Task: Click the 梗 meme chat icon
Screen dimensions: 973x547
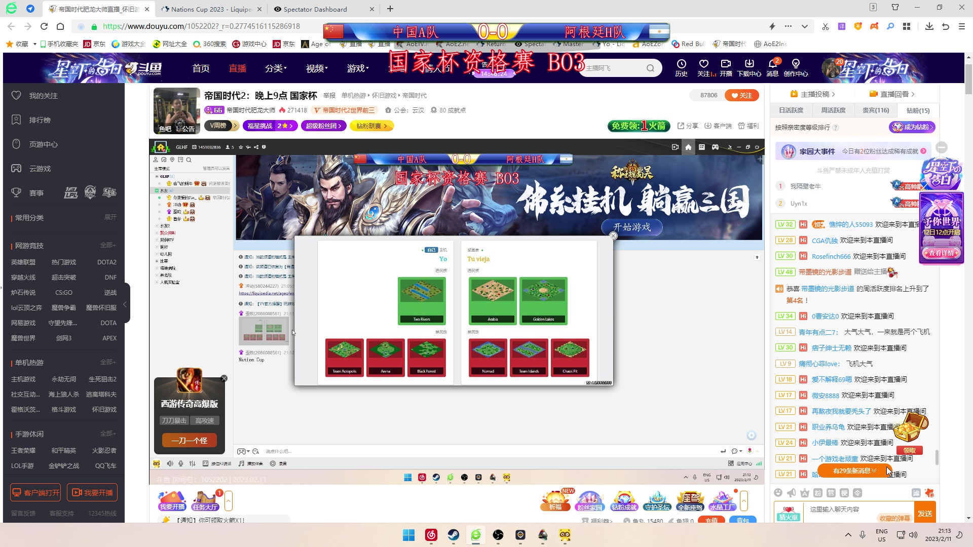Action: coord(844,493)
